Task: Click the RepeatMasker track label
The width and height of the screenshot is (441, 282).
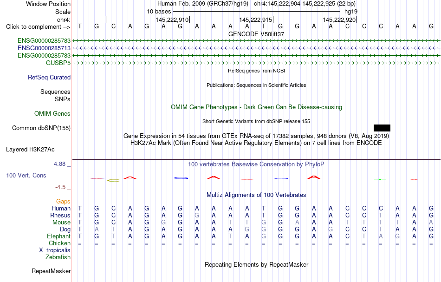Action: click(x=51, y=271)
